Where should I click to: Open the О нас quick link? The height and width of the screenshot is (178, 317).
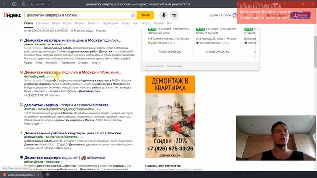39,63
